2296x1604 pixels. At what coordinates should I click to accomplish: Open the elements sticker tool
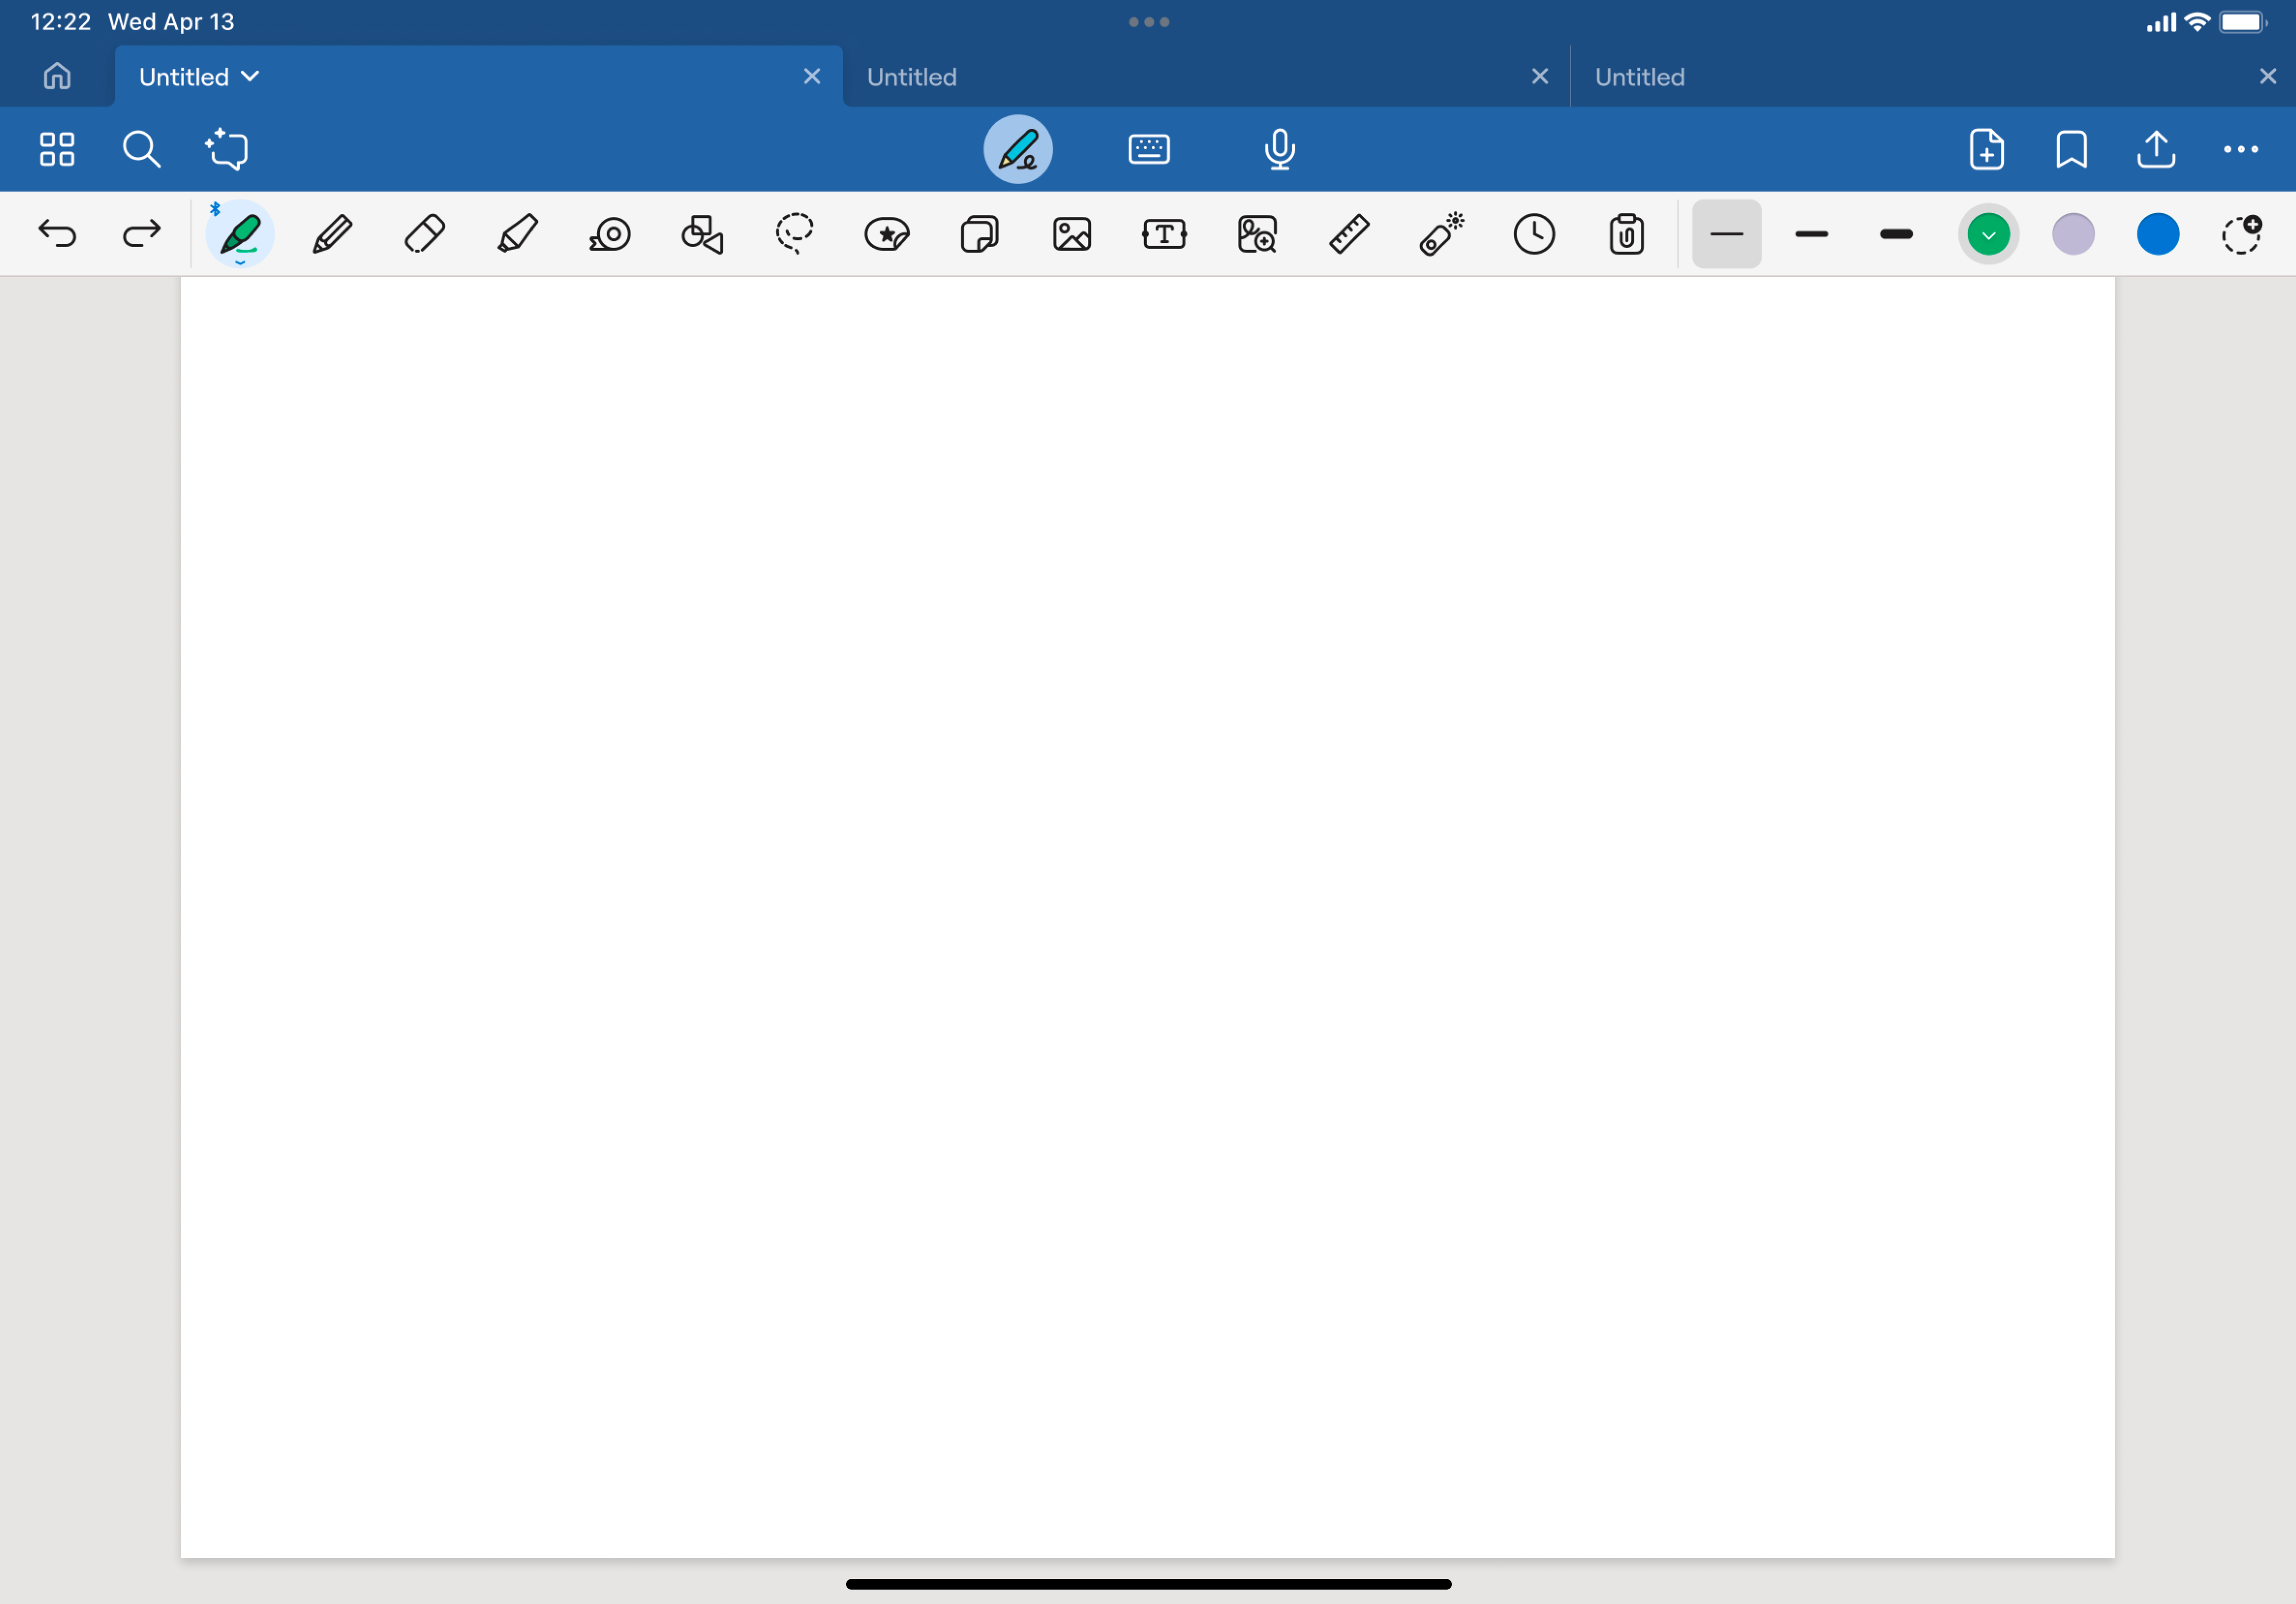887,234
